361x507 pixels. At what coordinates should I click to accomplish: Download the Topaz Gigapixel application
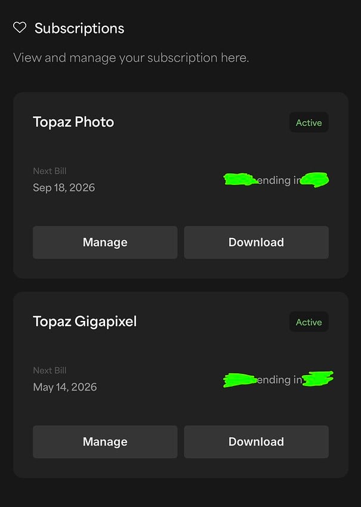[256, 441]
